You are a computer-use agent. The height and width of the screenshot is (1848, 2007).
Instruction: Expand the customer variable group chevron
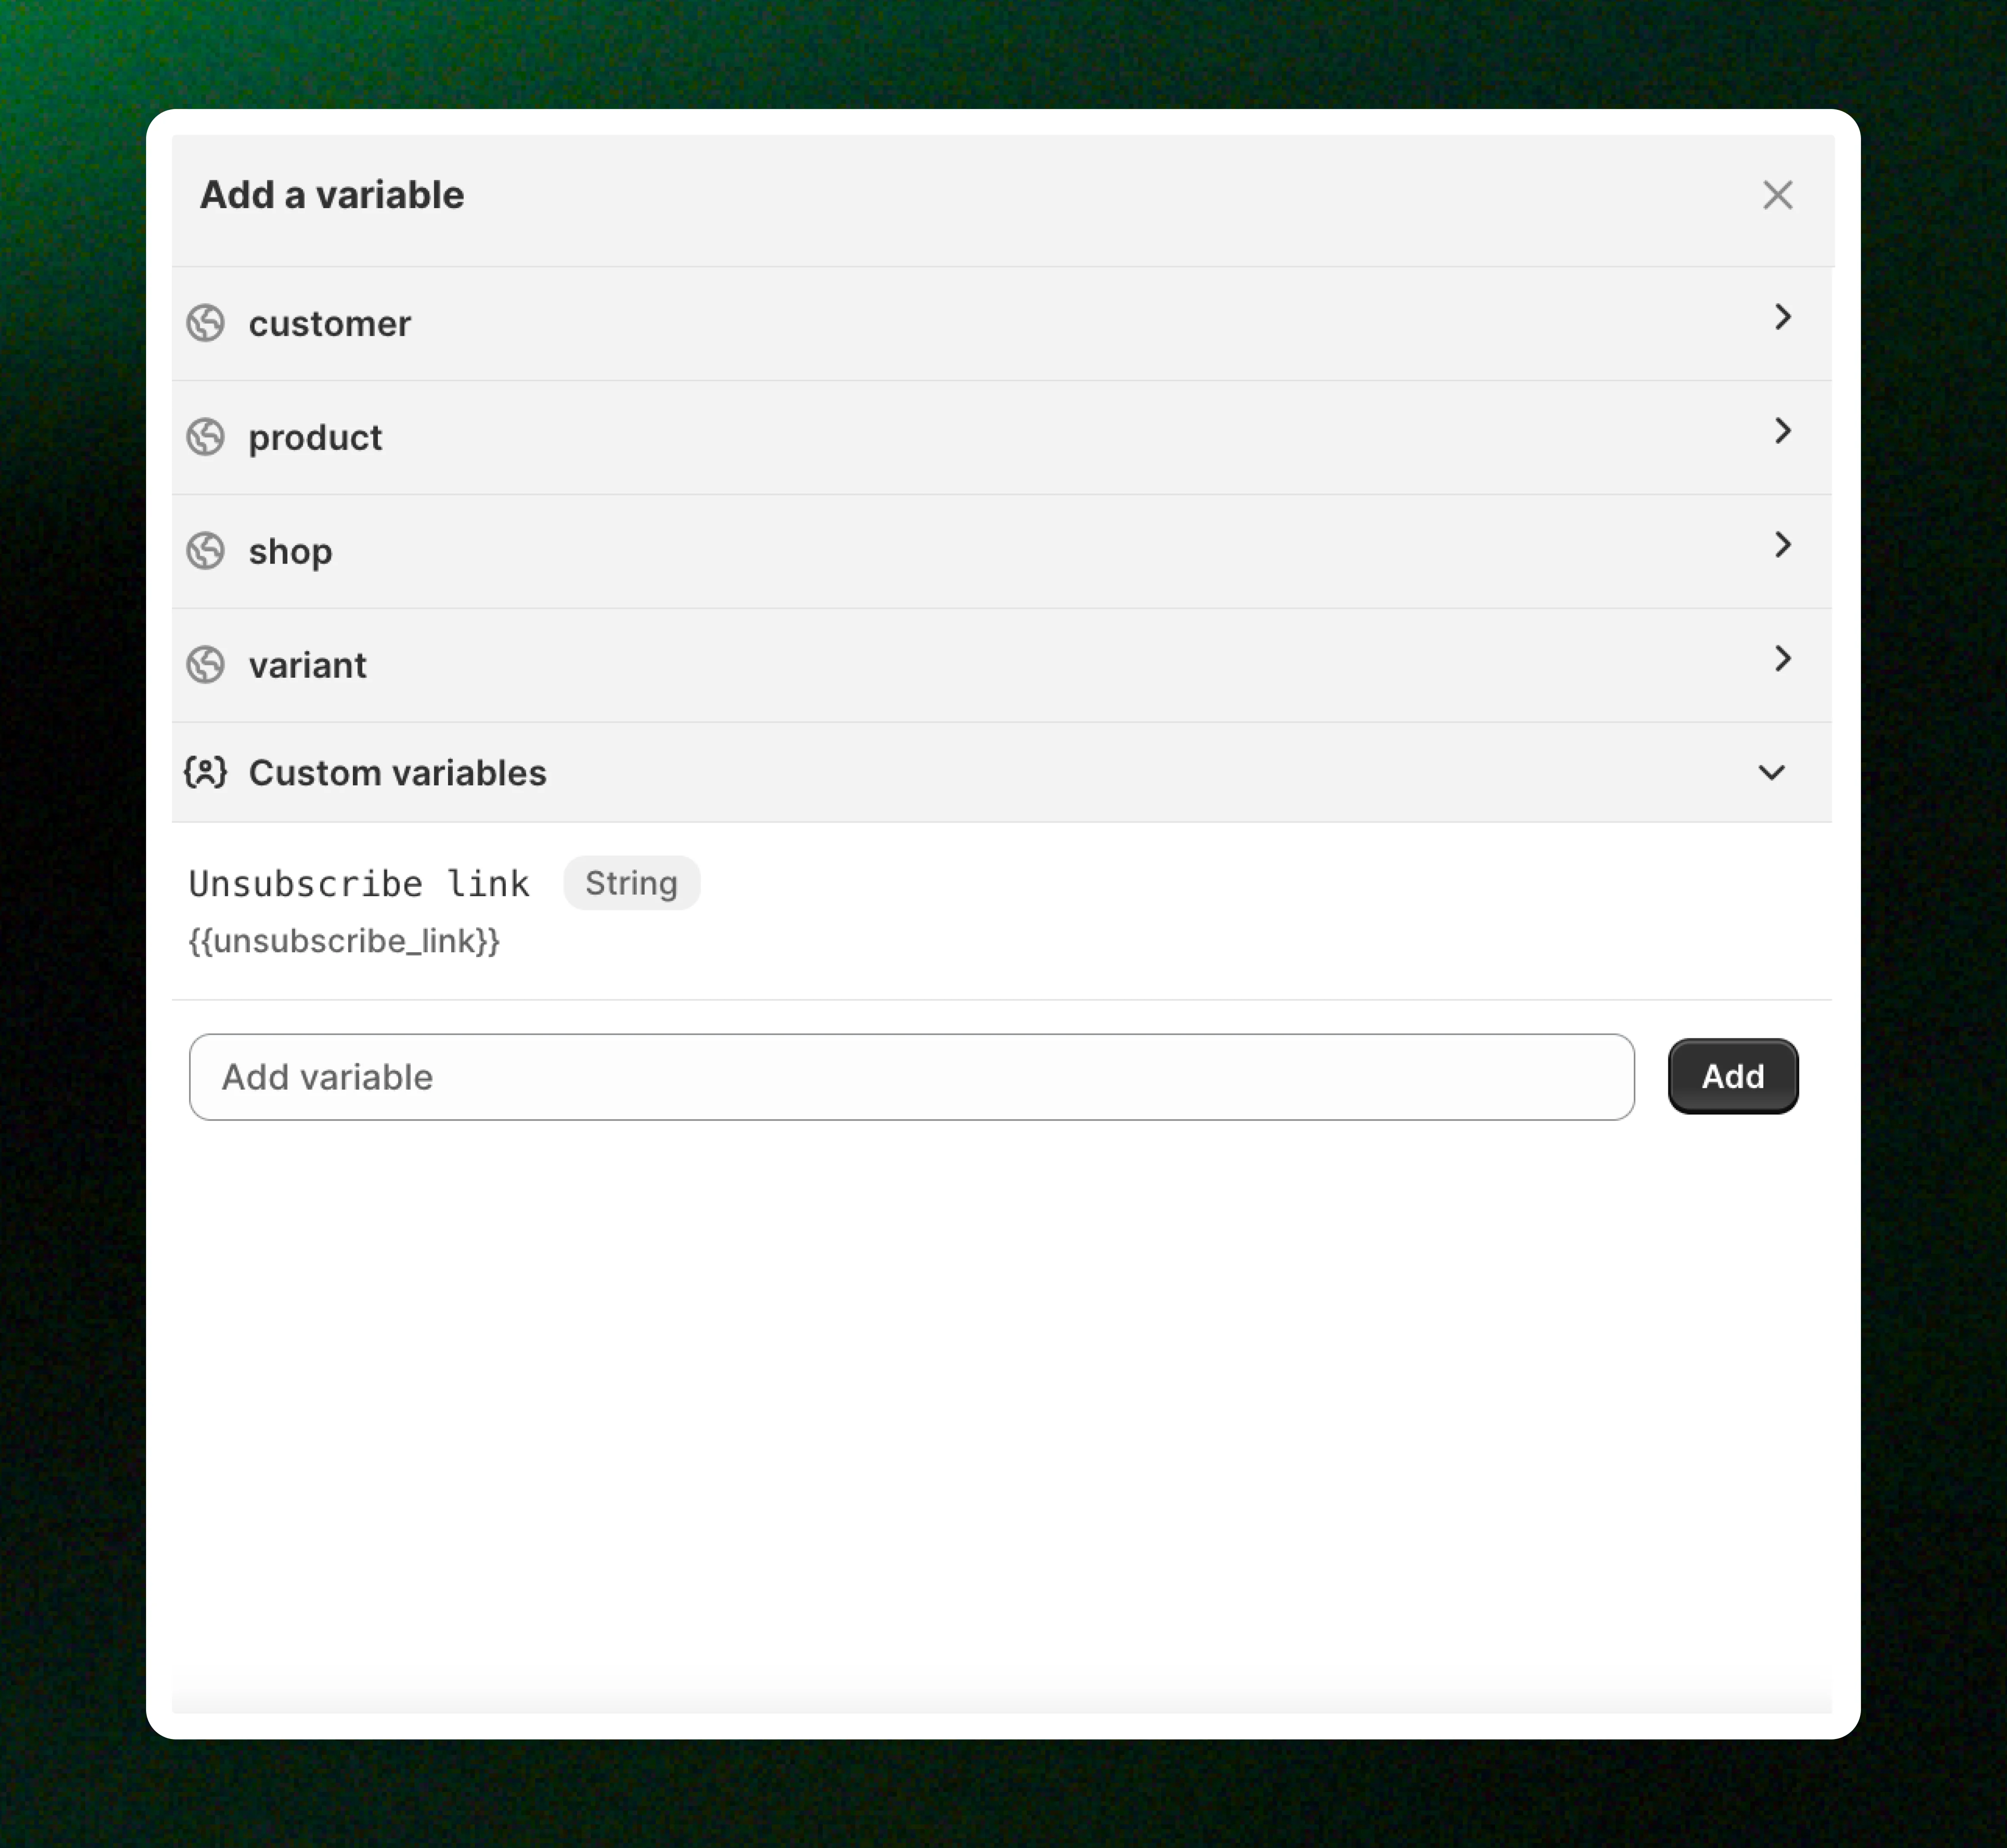pos(1782,317)
